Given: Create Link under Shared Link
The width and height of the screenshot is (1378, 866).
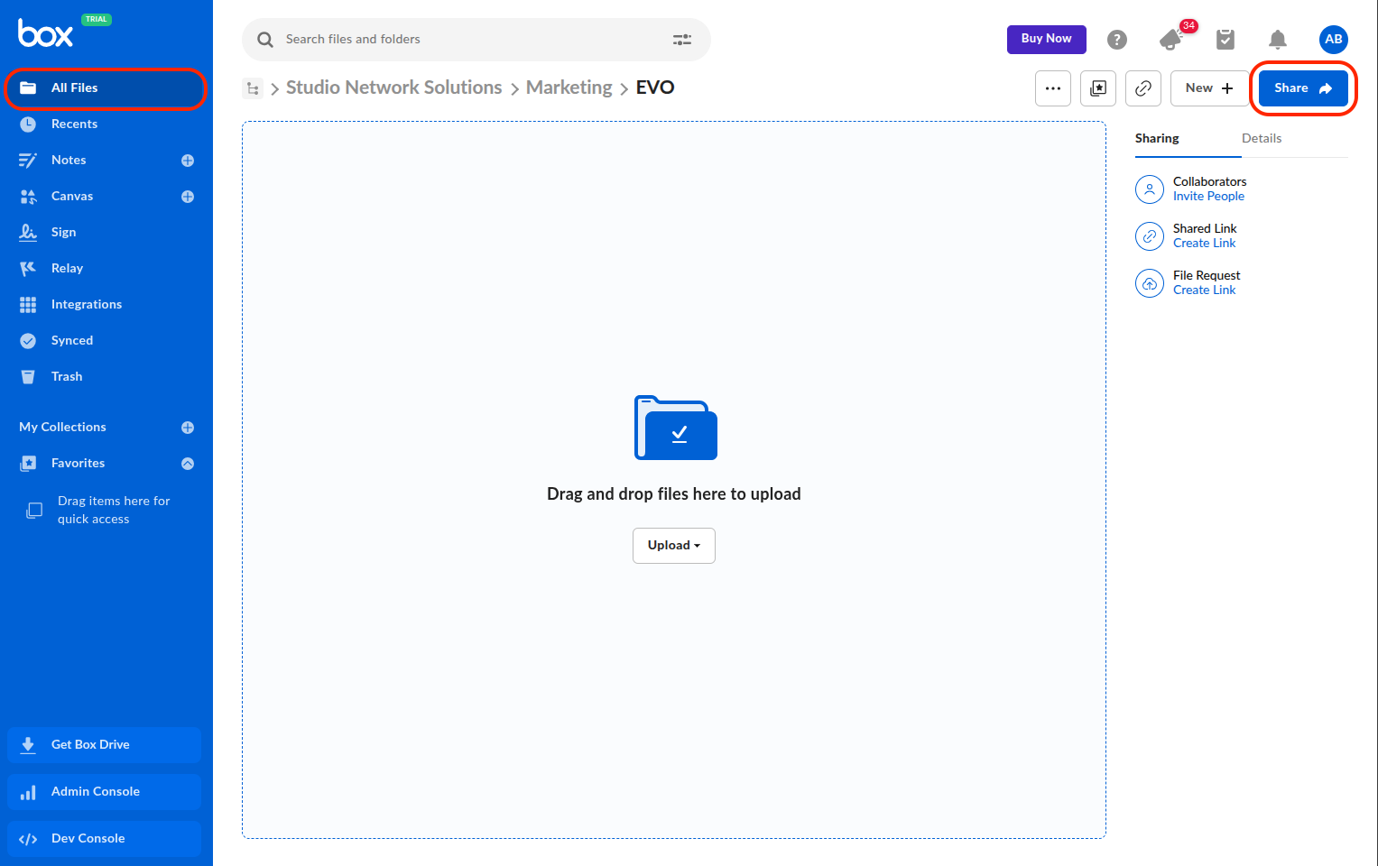Looking at the screenshot, I should (1205, 244).
